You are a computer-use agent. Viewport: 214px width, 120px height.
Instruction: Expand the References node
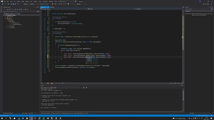pyautogui.click(x=5, y=17)
